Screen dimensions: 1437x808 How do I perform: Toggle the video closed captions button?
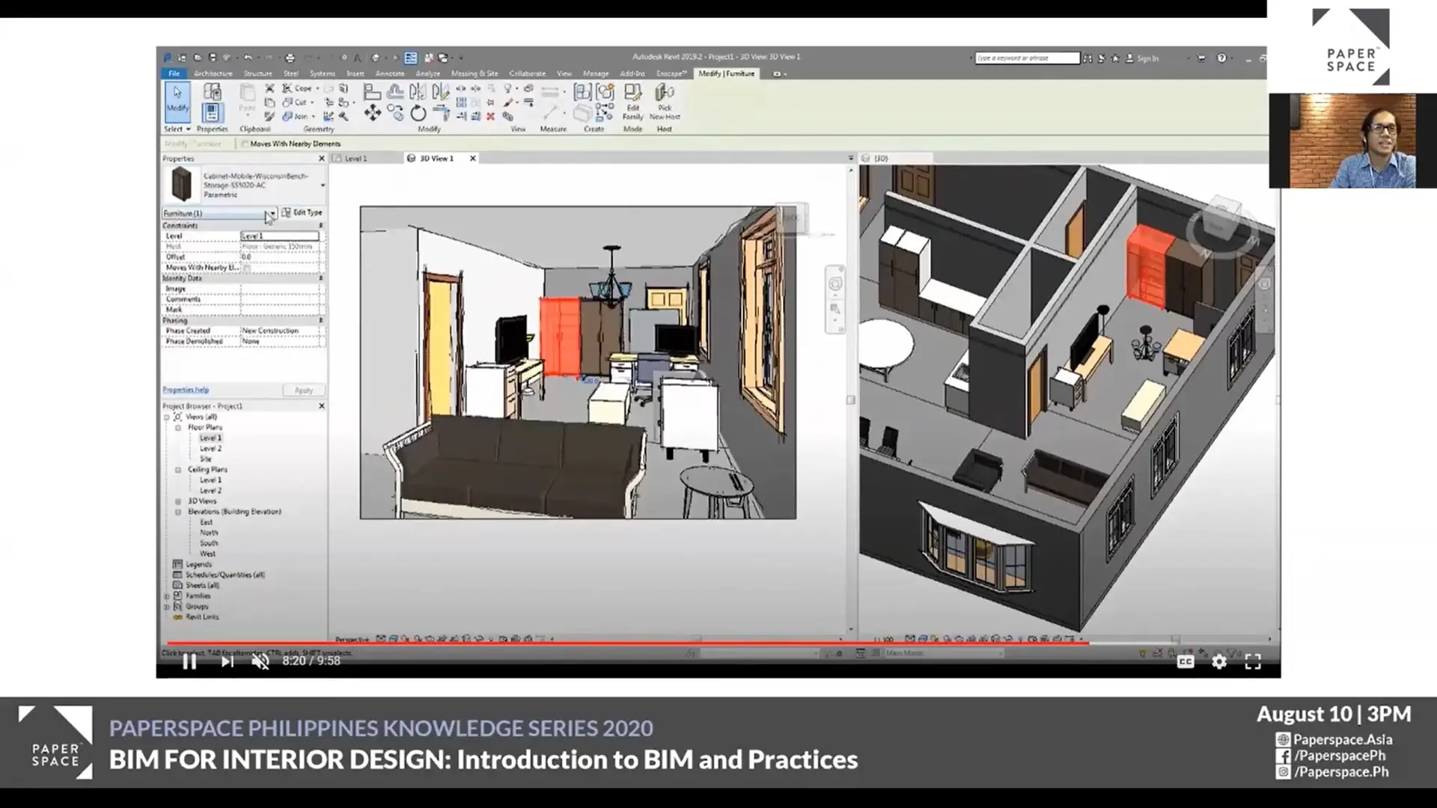tap(1185, 661)
